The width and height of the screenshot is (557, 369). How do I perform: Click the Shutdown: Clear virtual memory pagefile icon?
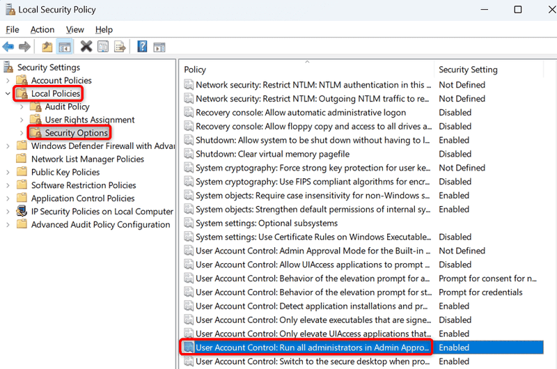pos(189,154)
